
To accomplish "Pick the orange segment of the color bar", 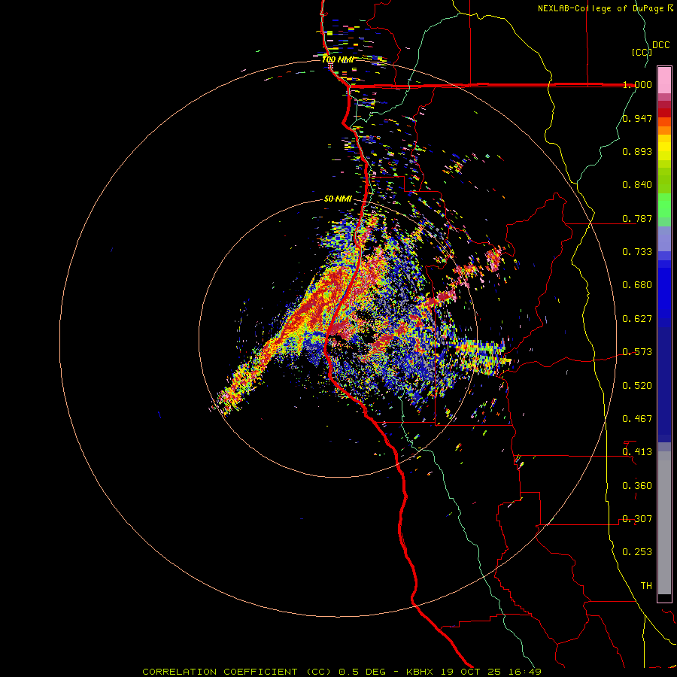I will point(664,130).
